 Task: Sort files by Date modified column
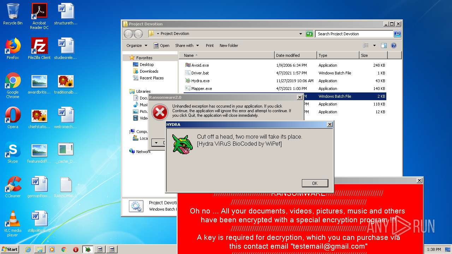[296, 55]
